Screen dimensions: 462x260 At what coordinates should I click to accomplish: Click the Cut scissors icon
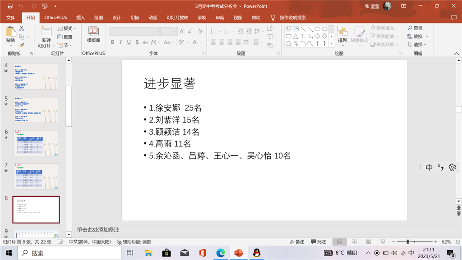point(21,28)
